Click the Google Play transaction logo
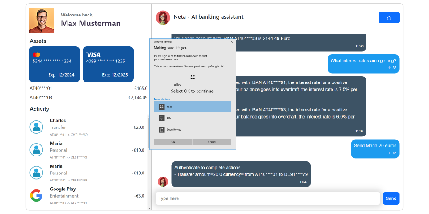Viewport: 429px width, 214px height. (x=36, y=195)
